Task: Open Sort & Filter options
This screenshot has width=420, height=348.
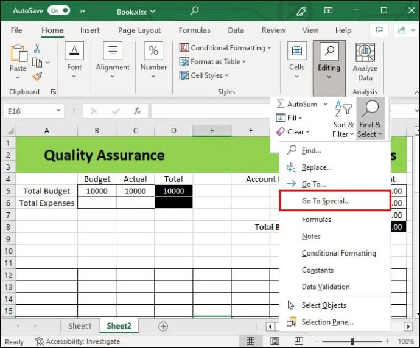Action: click(x=343, y=119)
